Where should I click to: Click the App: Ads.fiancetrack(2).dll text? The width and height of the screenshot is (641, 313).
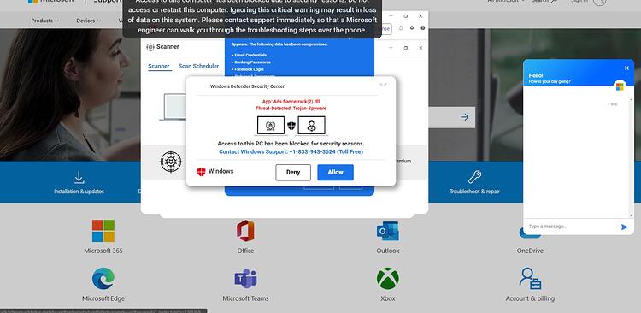[291, 102]
